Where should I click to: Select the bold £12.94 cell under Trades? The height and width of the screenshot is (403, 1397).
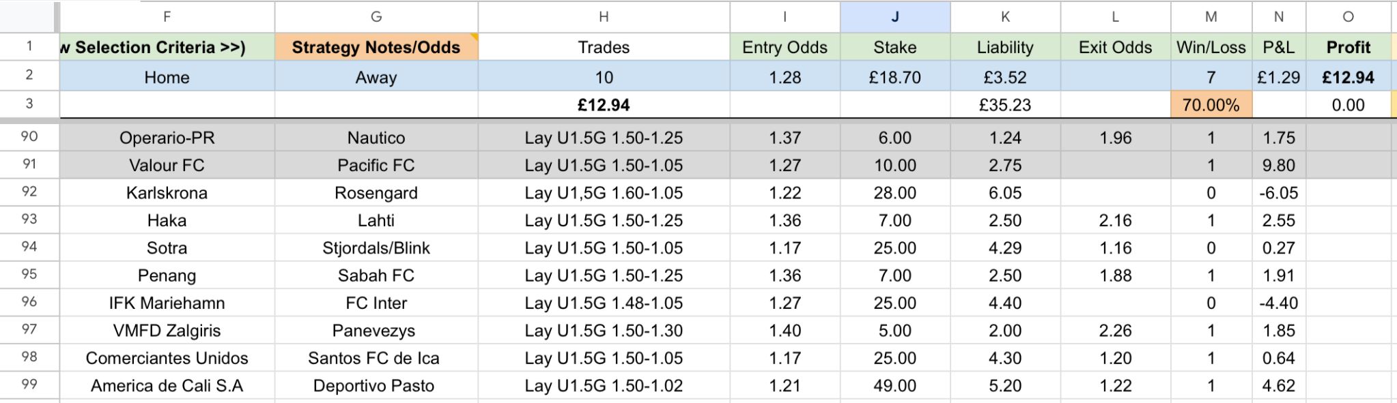coord(604,105)
